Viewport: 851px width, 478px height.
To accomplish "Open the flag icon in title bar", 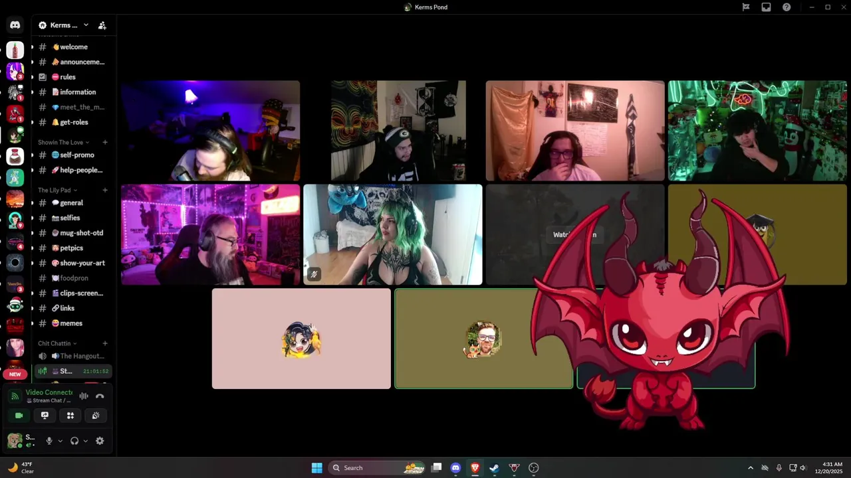I will pyautogui.click(x=746, y=7).
